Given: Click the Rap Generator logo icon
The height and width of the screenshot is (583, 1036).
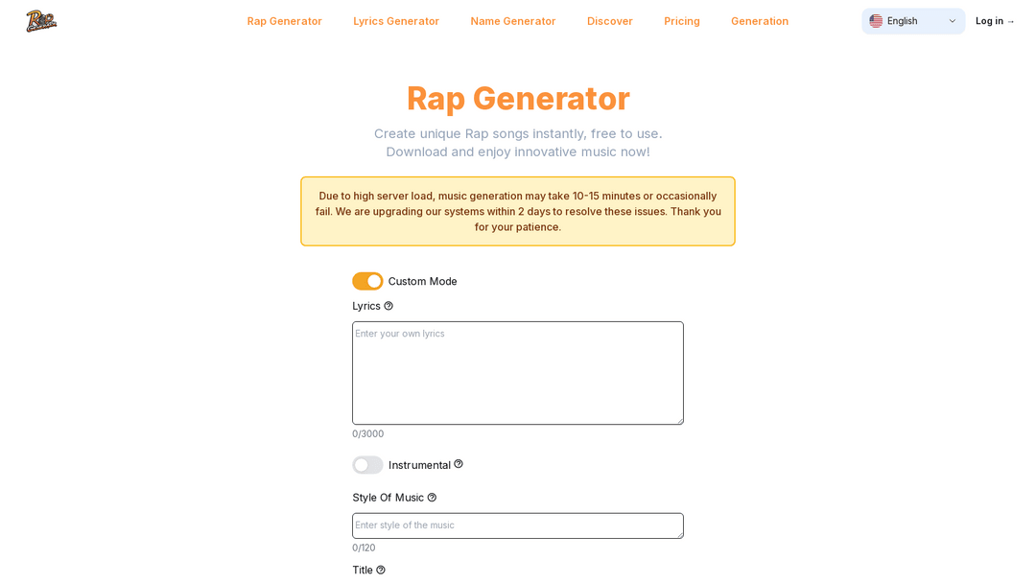Looking at the screenshot, I should coord(41,21).
